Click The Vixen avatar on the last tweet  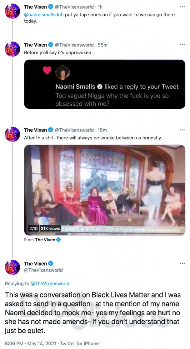[x=13, y=267]
